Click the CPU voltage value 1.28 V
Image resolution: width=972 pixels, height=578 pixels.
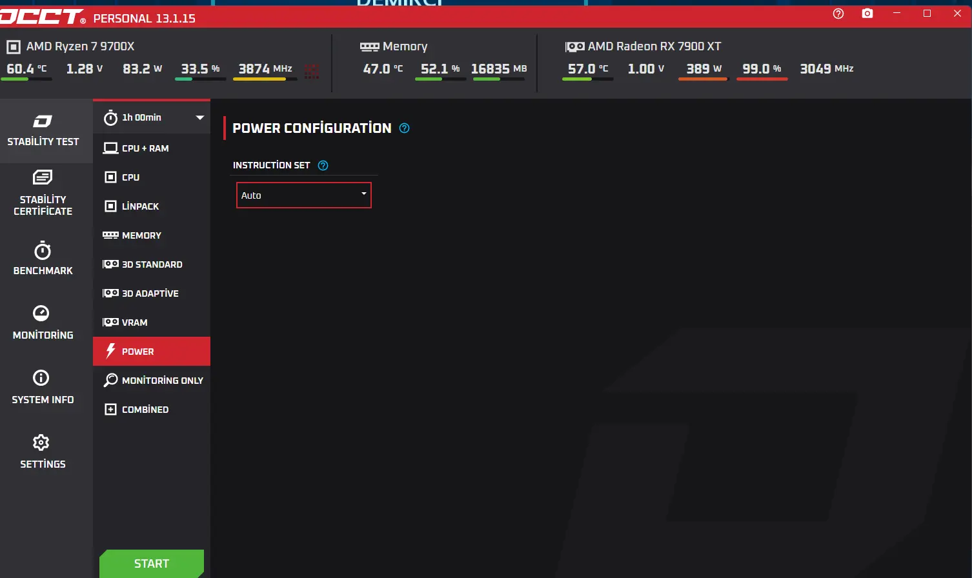click(85, 69)
